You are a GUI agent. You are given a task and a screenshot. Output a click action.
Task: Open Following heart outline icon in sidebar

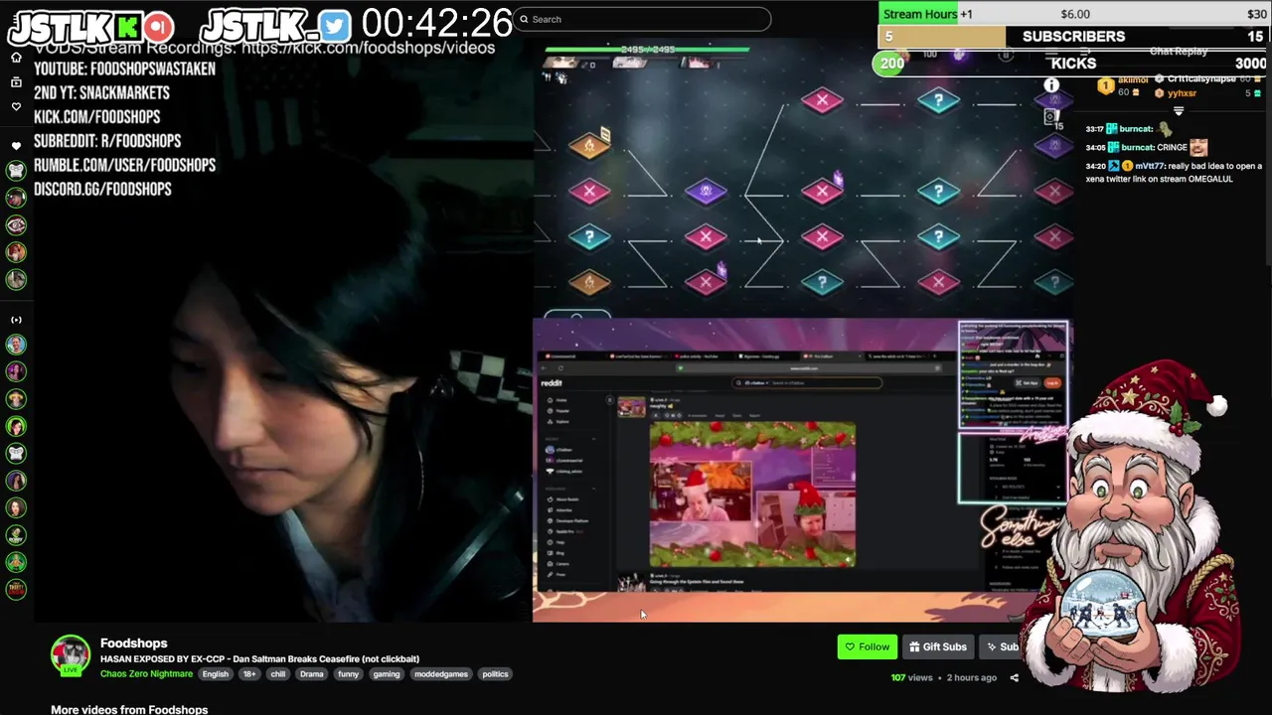click(16, 106)
